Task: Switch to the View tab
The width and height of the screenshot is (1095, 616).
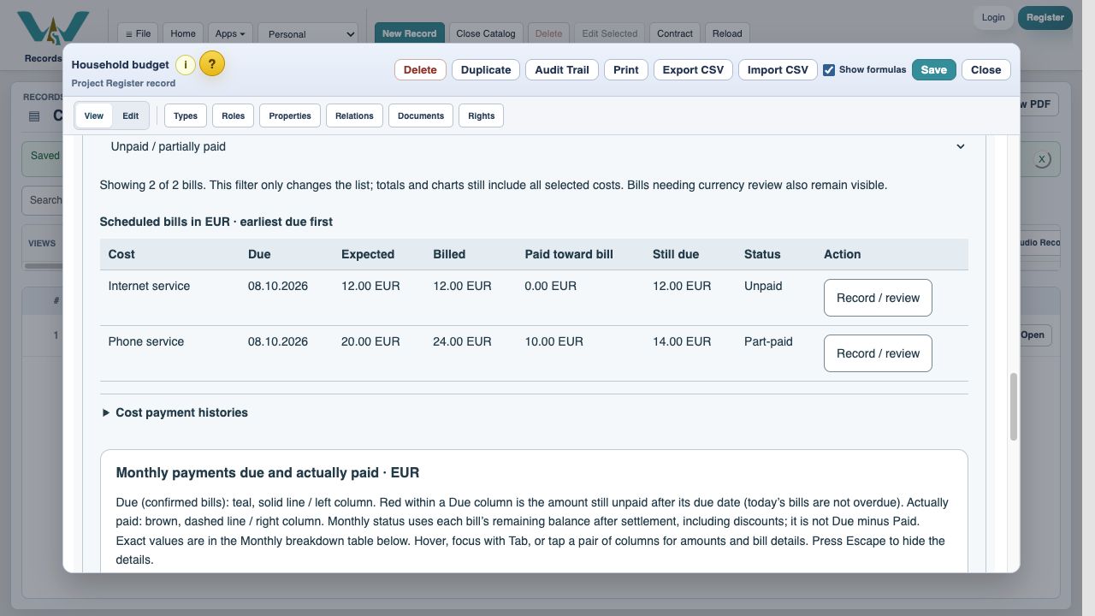Action: (x=94, y=115)
